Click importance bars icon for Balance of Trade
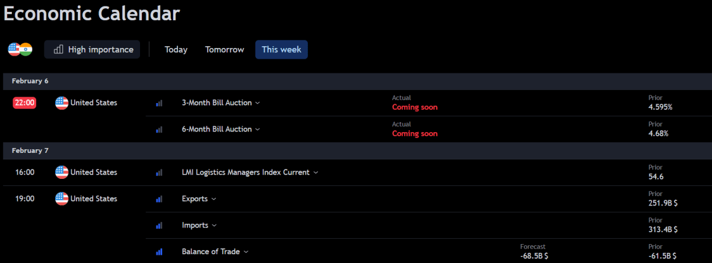 coord(159,252)
